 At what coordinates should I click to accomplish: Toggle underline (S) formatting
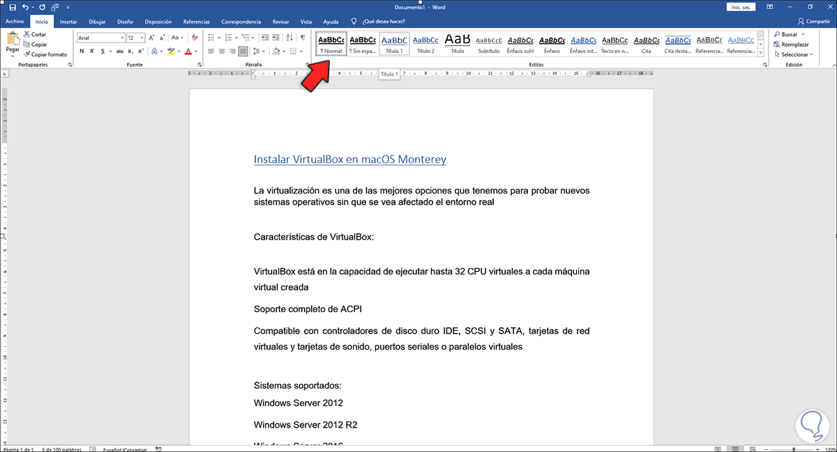[x=103, y=51]
